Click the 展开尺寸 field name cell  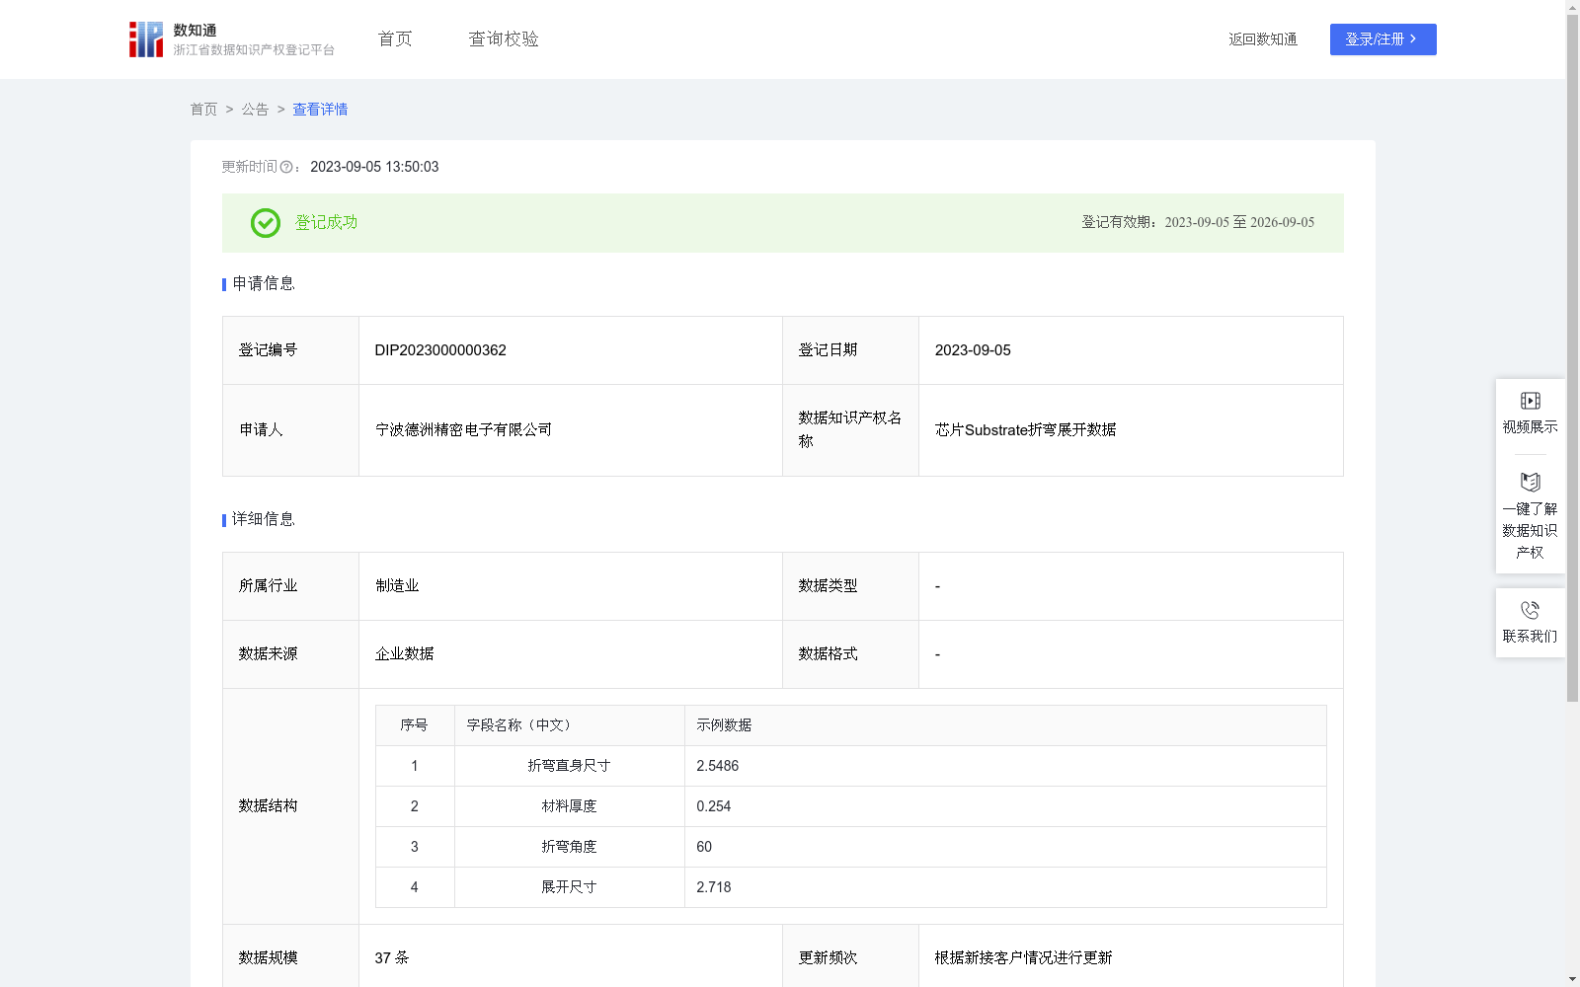569,887
